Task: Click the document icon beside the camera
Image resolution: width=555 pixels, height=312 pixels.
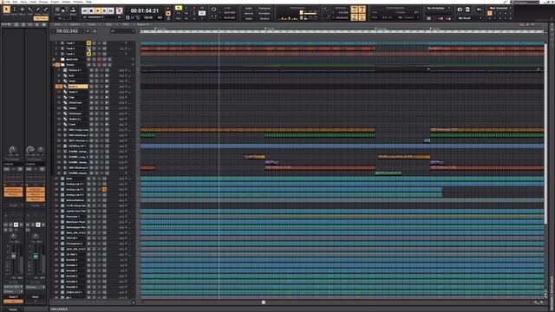Action: point(467,10)
